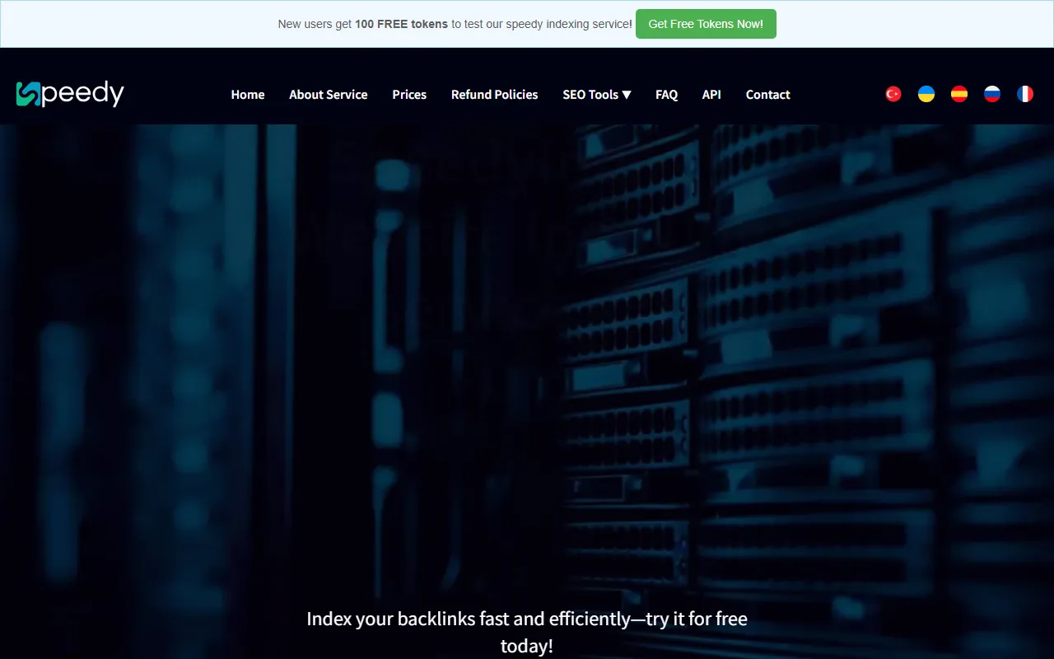Navigate to the FAQ section
The image size is (1054, 659).
coord(666,95)
